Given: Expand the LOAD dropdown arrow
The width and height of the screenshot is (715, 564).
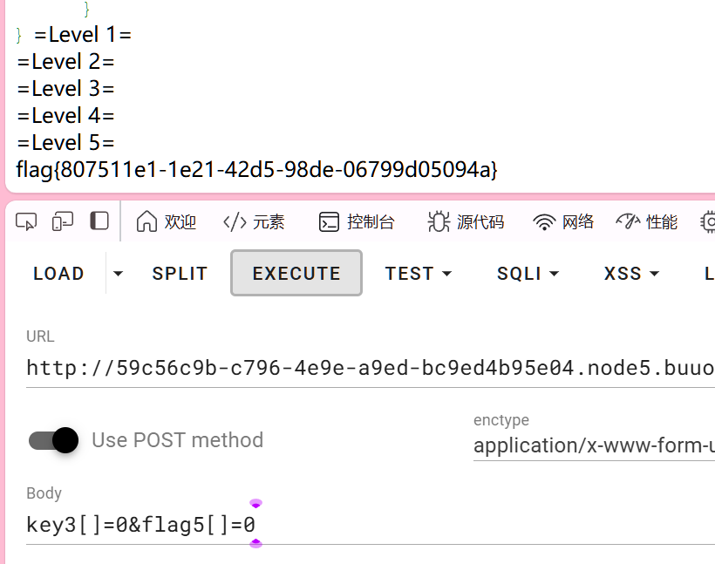Looking at the screenshot, I should tap(119, 274).
